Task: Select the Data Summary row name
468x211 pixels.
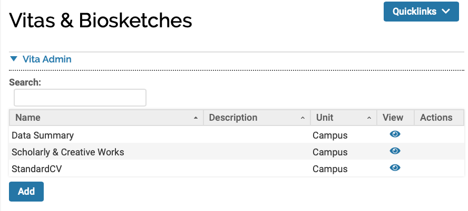Action: (x=43, y=135)
